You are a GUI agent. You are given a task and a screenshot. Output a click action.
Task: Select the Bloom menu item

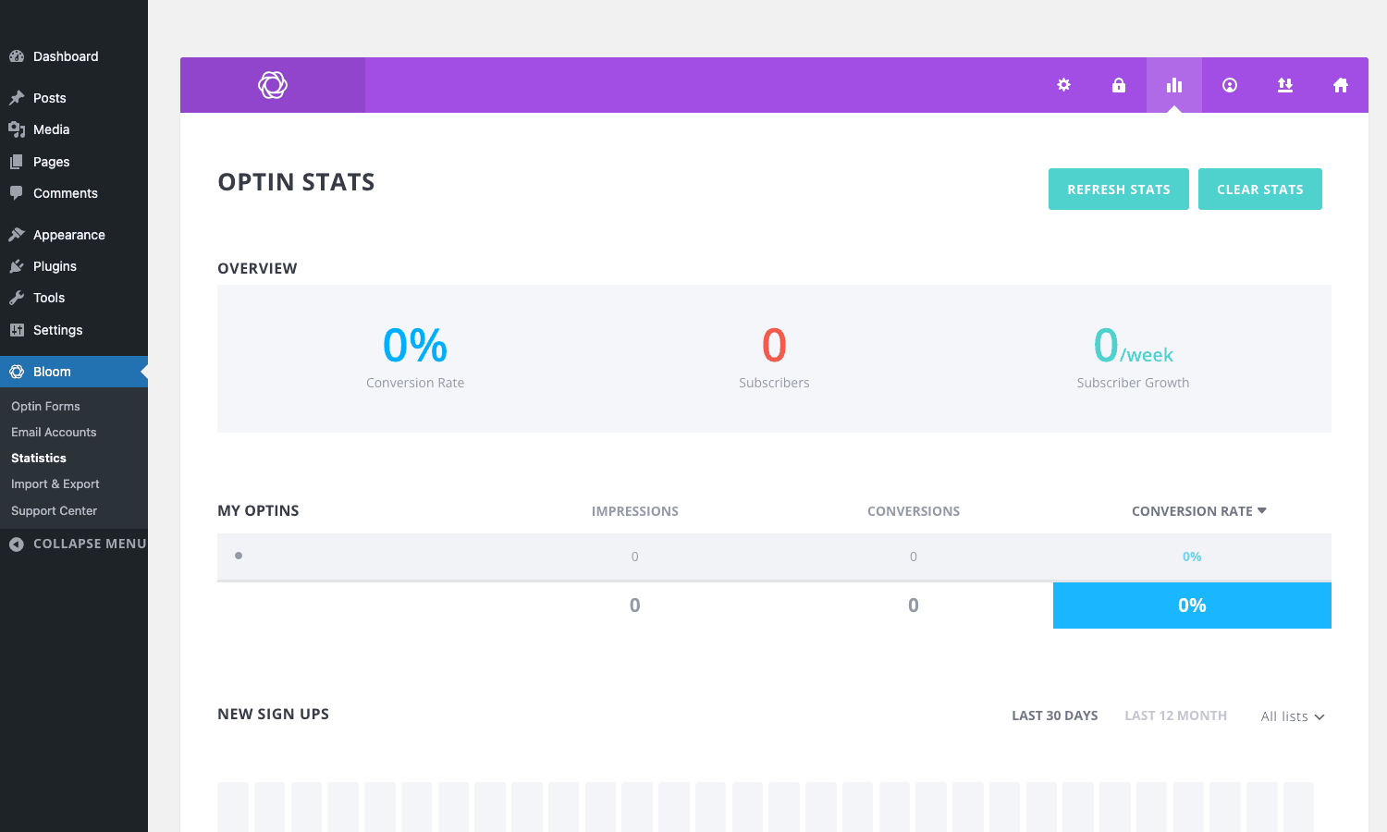pyautogui.click(x=74, y=372)
